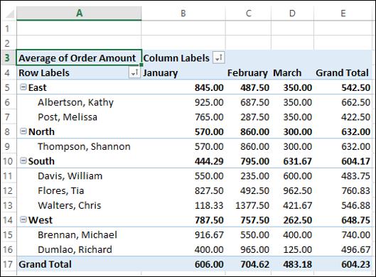Select the Dumlao, Richard row label
This screenshot has width=376, height=277.
(x=75, y=249)
